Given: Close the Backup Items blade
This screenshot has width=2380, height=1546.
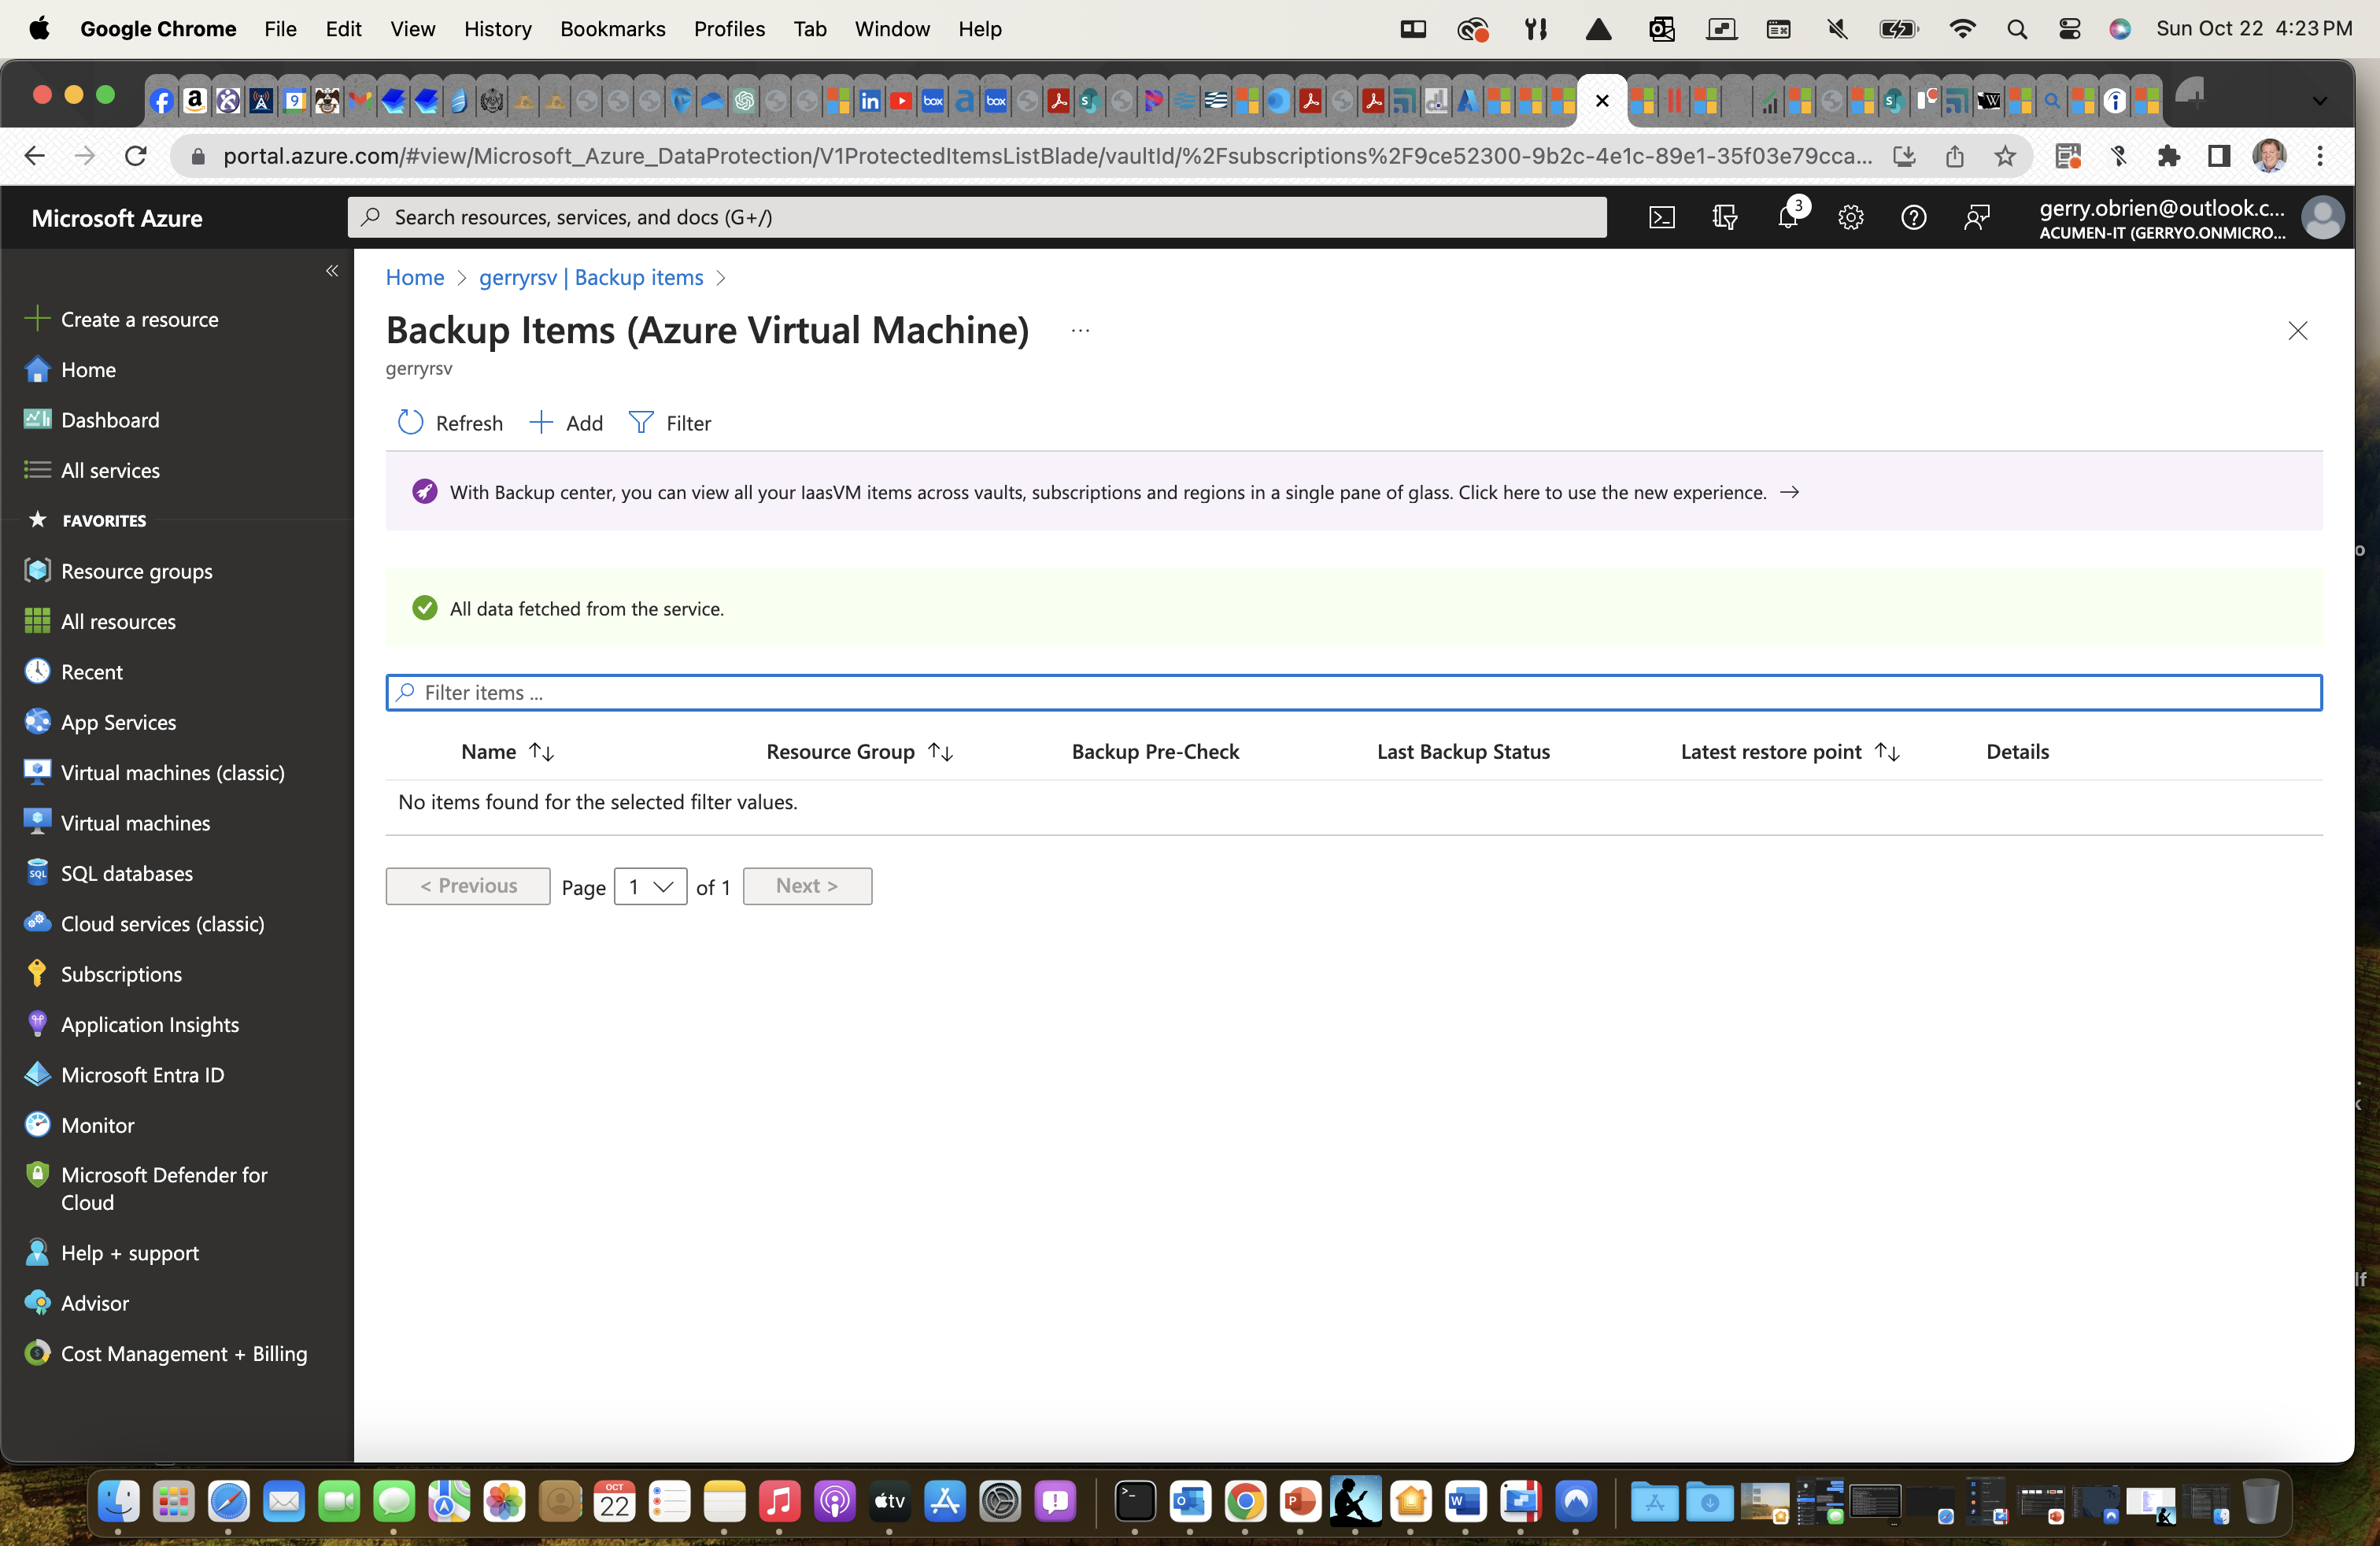Looking at the screenshot, I should (2297, 331).
